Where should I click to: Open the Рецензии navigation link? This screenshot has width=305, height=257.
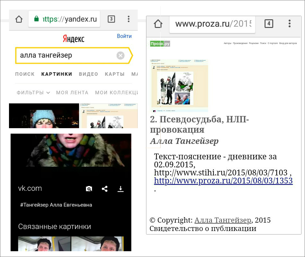click(x=254, y=43)
